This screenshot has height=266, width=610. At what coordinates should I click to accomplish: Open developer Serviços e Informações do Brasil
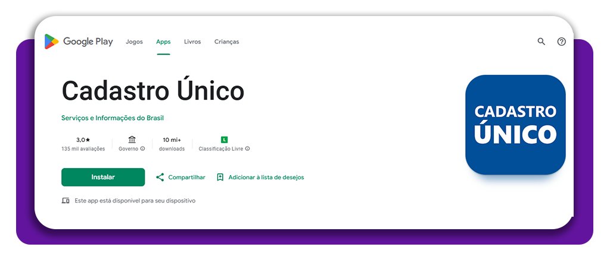coord(113,118)
